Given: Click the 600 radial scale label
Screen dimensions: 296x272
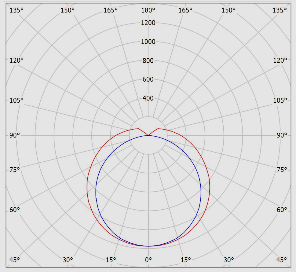Looking at the screenshot, I should click(x=148, y=79).
